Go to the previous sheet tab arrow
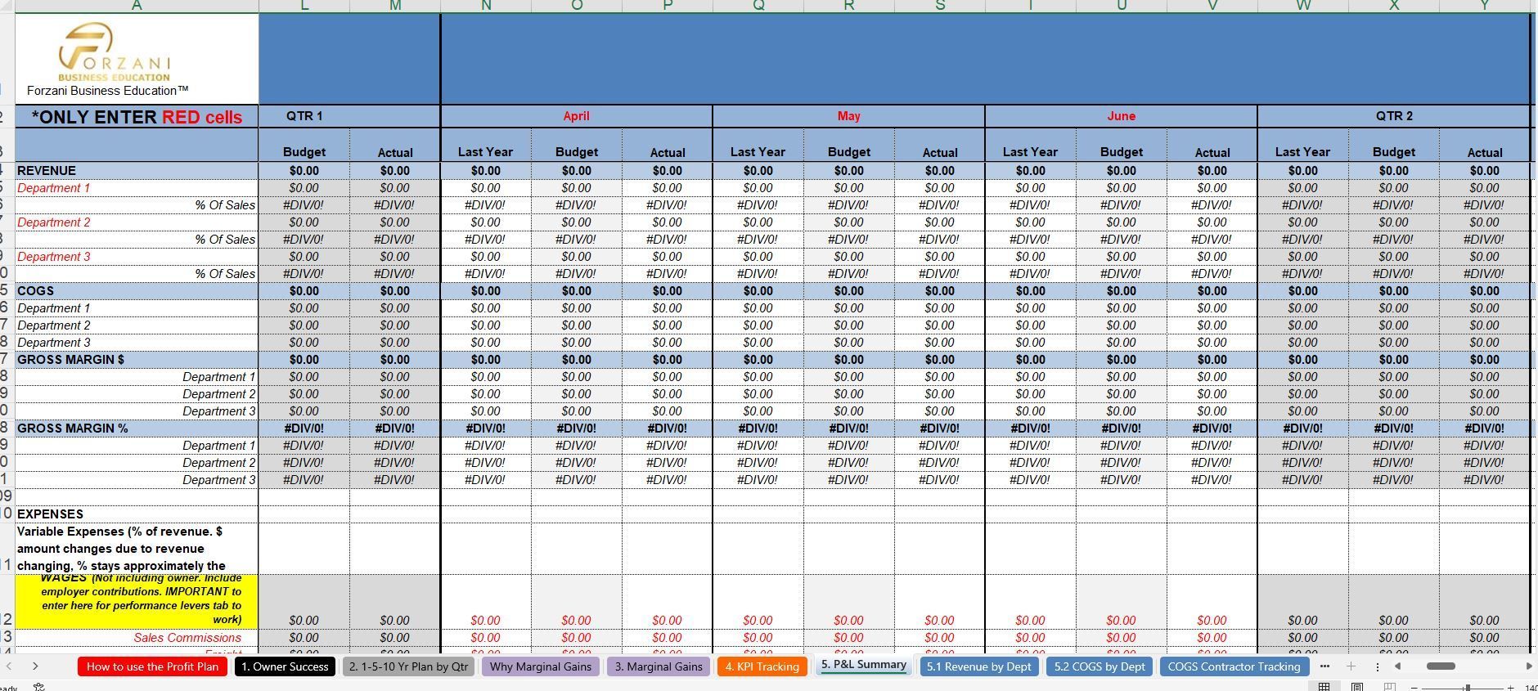Viewport: 1538px width, 691px height. click(7, 666)
